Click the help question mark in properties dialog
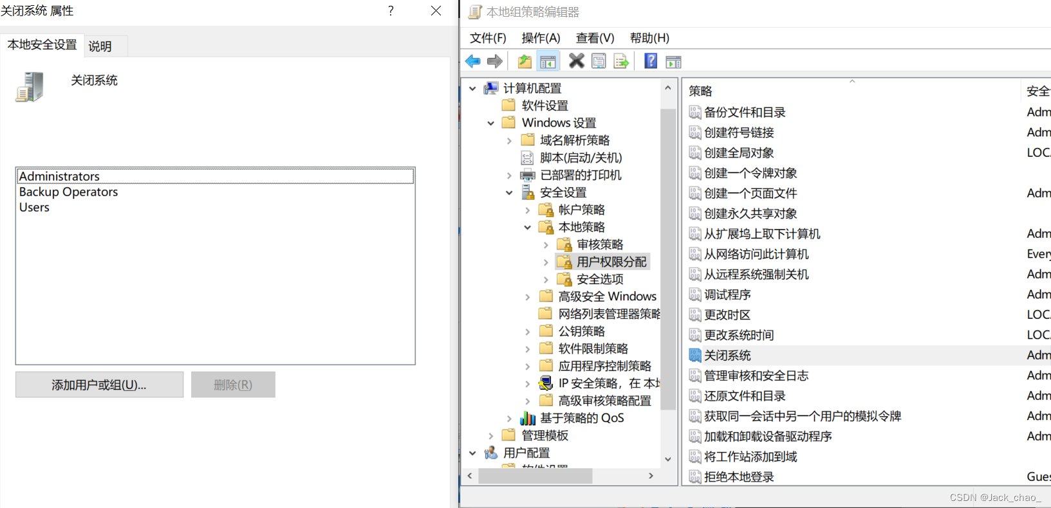The width and height of the screenshot is (1051, 508). [391, 11]
